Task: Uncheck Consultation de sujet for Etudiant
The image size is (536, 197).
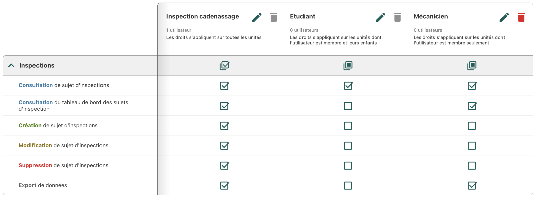Action: pos(348,86)
